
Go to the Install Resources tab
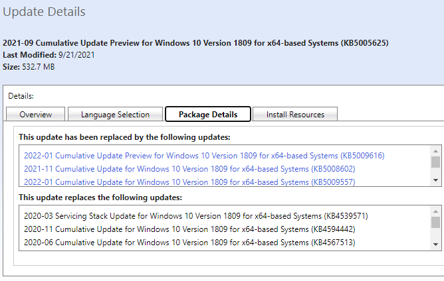295,115
